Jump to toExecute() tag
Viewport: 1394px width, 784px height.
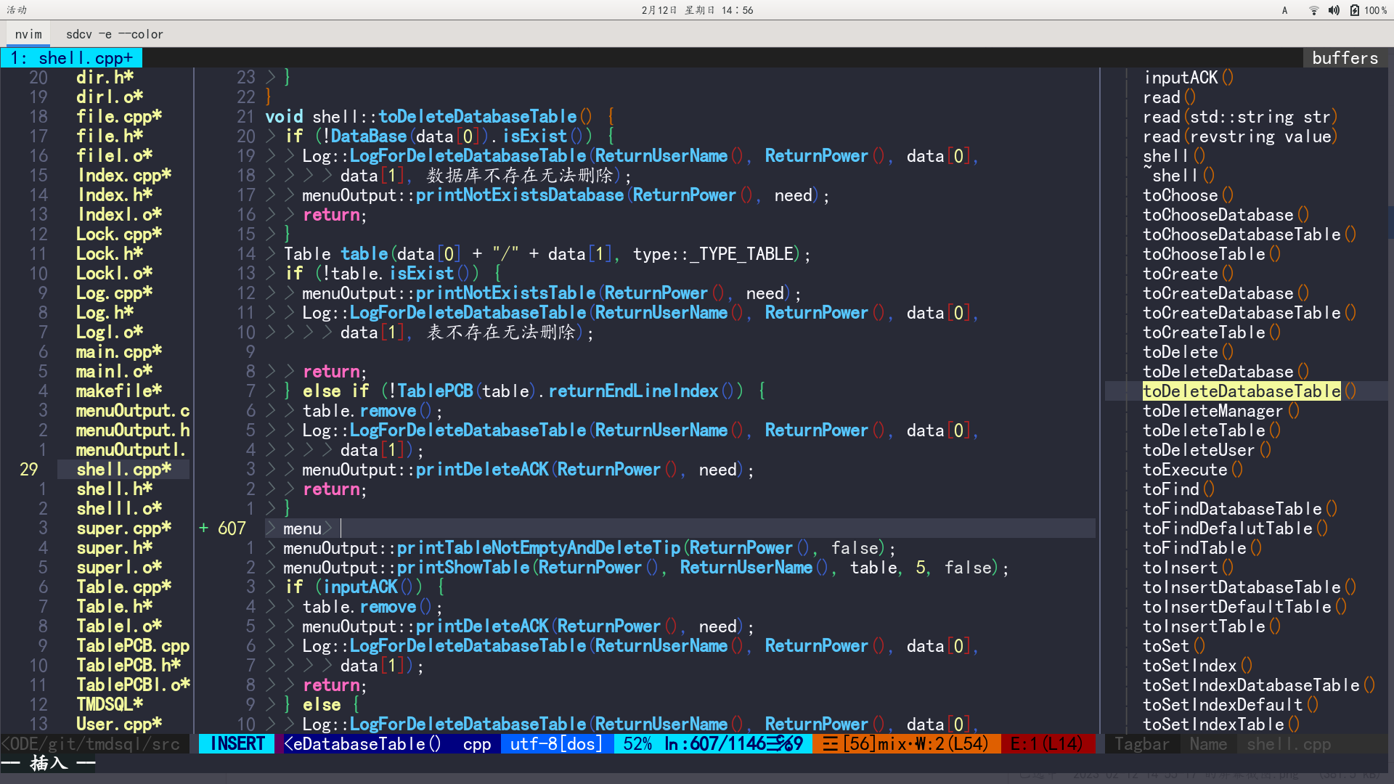tap(1193, 470)
